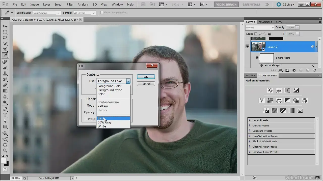Select the Crop tool in the toolbox
Screen dimensions: 323x181
click(5, 49)
